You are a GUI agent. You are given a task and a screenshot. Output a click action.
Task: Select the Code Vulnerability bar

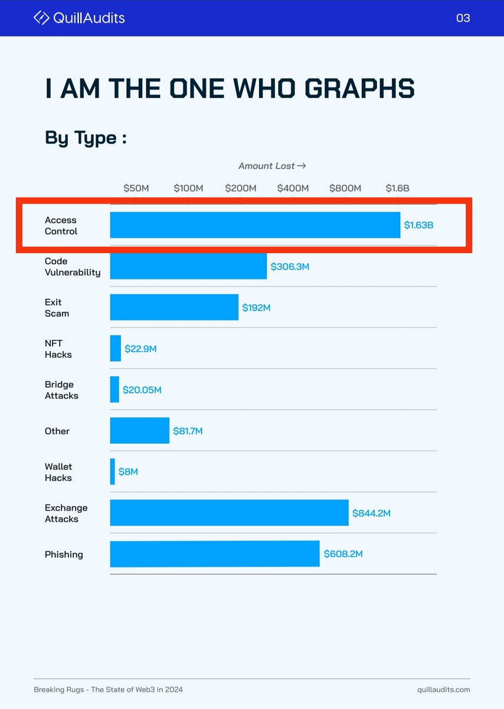tap(188, 266)
